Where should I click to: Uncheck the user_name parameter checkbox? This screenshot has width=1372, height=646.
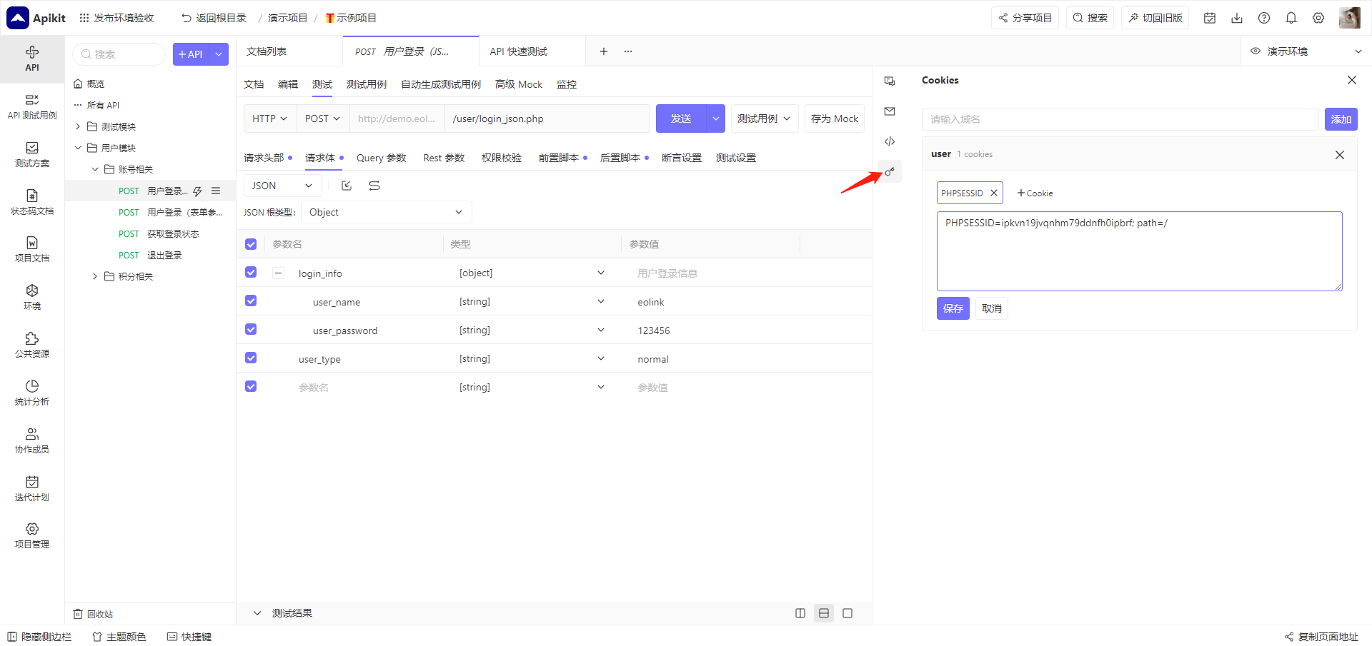click(x=251, y=301)
